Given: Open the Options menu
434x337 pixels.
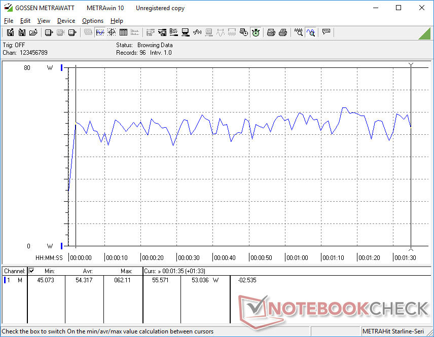Looking at the screenshot, I should [x=93, y=21].
